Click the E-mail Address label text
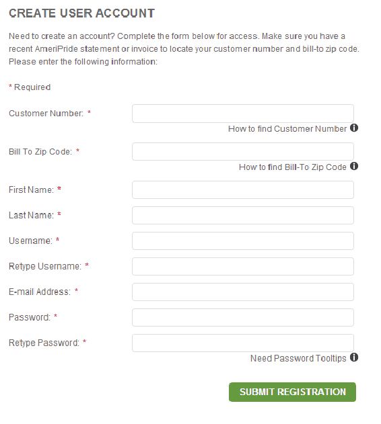This screenshot has height=424, width=381. coord(40,292)
